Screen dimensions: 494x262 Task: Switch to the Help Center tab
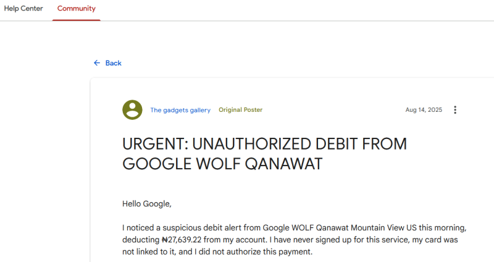click(23, 9)
